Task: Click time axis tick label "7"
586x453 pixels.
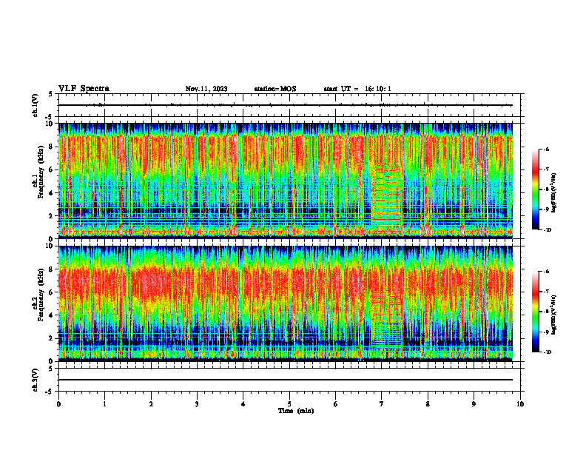Action: (x=382, y=404)
